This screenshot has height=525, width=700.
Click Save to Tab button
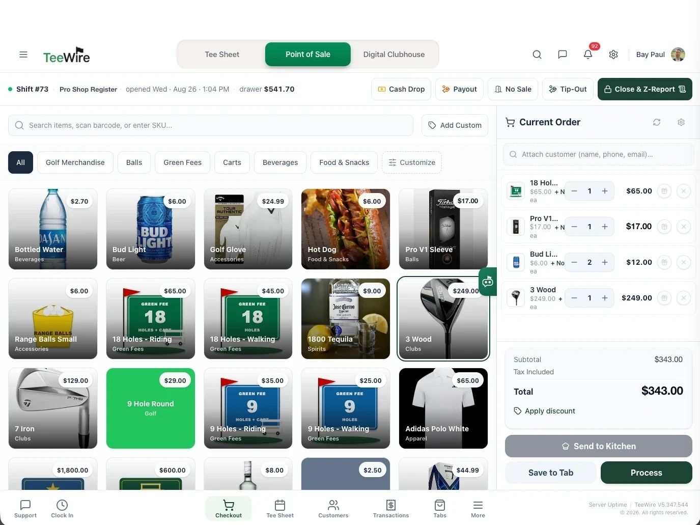coord(551,473)
